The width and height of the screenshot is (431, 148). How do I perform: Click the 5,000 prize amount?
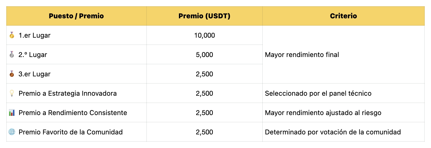click(x=204, y=55)
